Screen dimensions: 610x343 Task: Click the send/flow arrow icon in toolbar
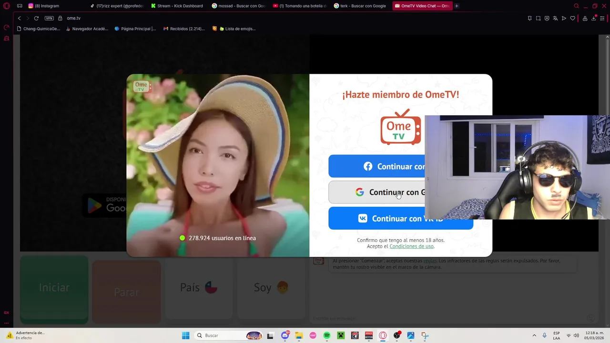pos(564,18)
